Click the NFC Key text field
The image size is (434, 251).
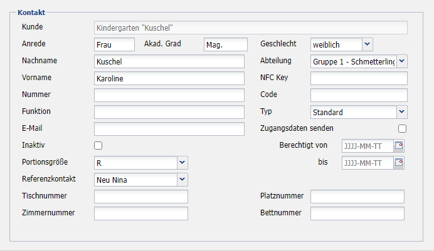(359, 78)
